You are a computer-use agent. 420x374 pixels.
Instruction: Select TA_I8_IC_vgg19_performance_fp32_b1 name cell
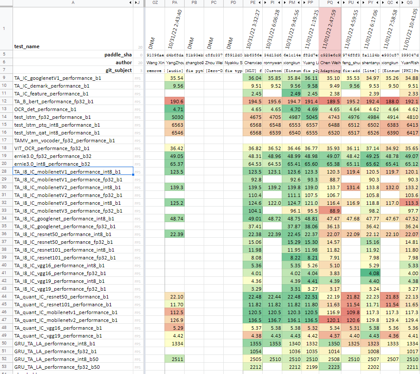point(73,289)
